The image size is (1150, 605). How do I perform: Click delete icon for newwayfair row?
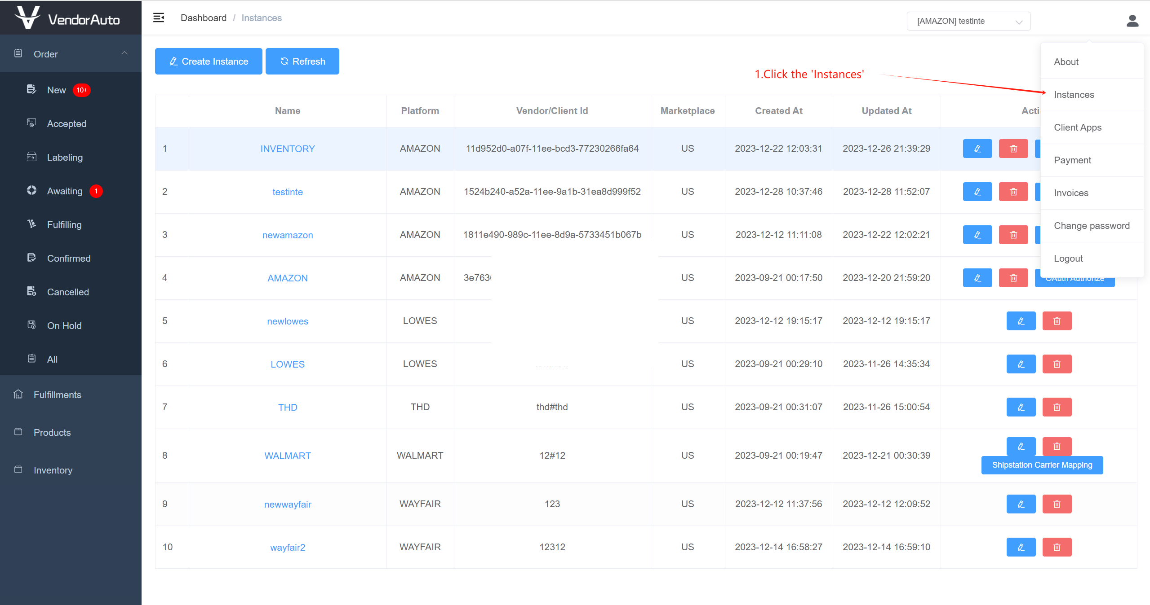[x=1057, y=504]
